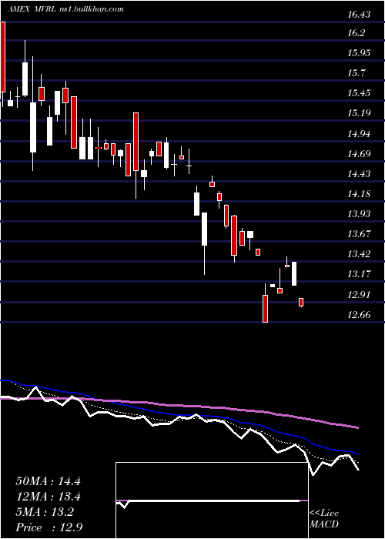Click the 15.7 price axis label
The height and width of the screenshot is (539, 385).
[357, 73]
